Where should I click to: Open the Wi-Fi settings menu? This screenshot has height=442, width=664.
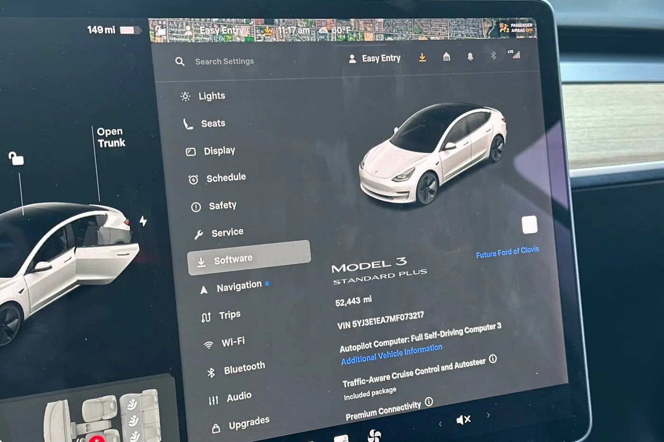[224, 343]
